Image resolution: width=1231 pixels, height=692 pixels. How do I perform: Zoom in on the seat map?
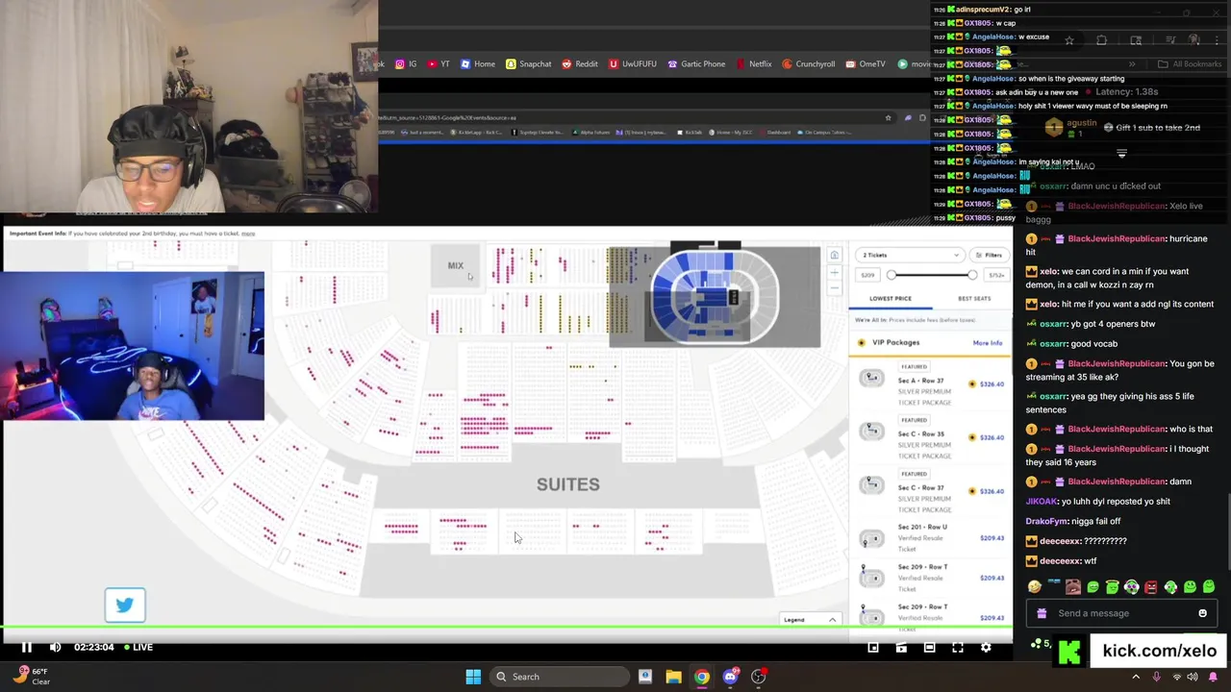[x=835, y=274]
